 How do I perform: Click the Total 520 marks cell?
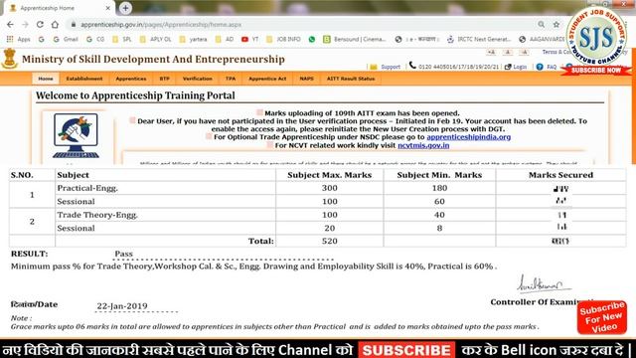pyautogui.click(x=329, y=241)
